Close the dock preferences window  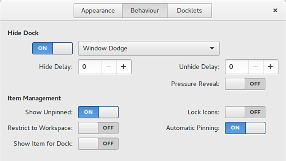275,11
